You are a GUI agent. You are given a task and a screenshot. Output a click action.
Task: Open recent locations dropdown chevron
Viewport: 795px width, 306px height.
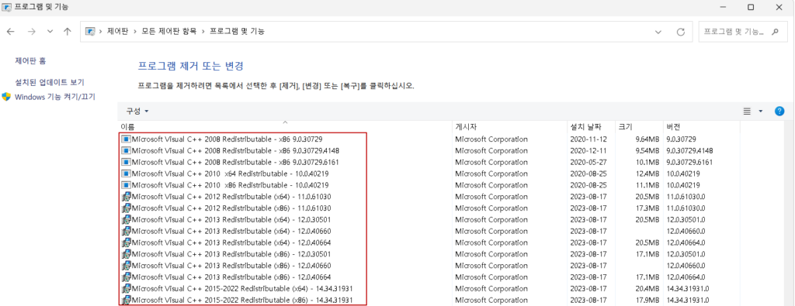tap(50, 31)
